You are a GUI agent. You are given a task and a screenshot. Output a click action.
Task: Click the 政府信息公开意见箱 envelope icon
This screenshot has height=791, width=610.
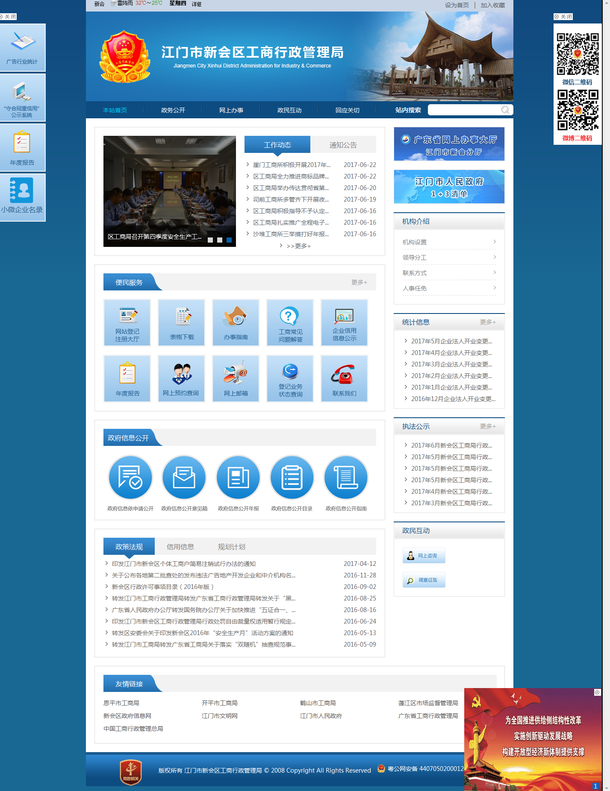pyautogui.click(x=184, y=478)
